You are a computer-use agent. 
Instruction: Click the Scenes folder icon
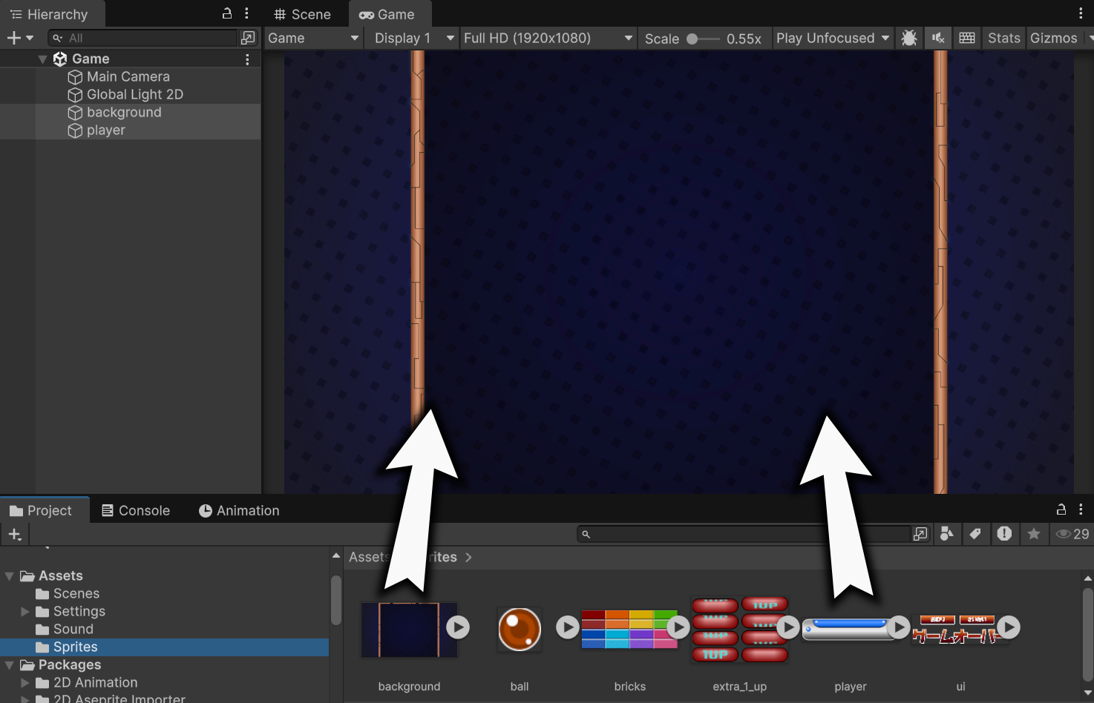42,594
